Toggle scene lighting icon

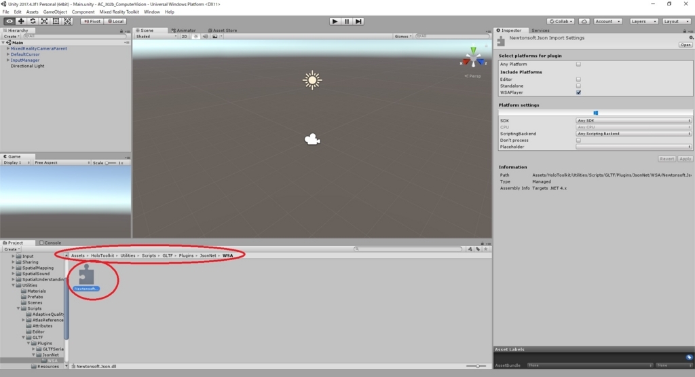point(196,37)
